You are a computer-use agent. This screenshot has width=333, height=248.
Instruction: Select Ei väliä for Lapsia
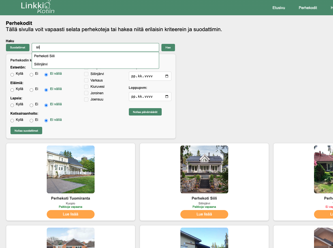click(x=46, y=105)
